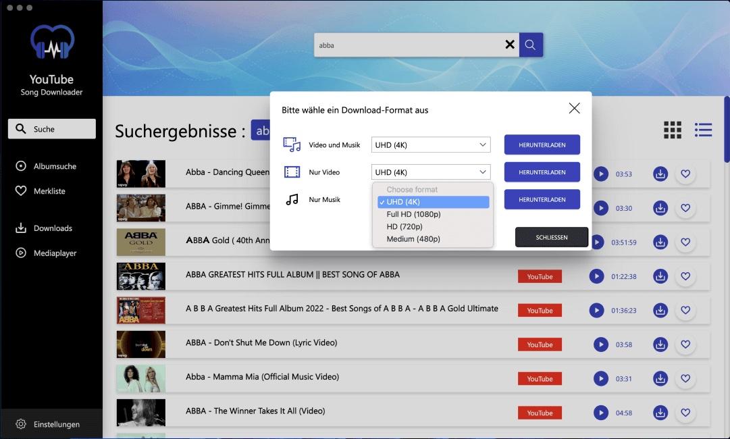Download "ABBA - Don't Shut Me Down"
730x439 pixels.
click(660, 344)
